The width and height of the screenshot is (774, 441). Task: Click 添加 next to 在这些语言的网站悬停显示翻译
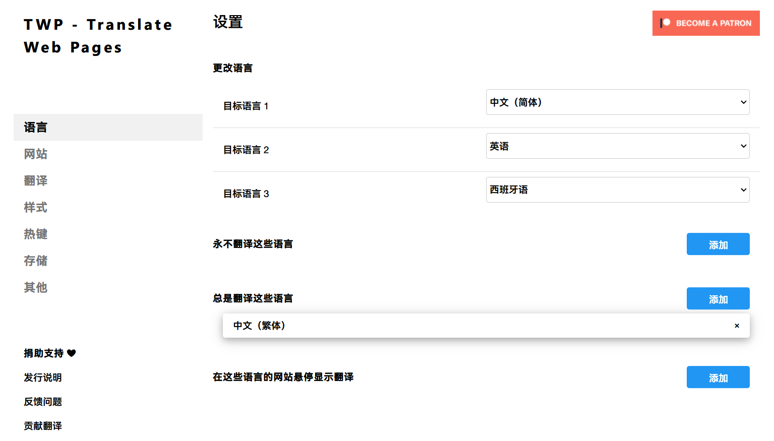coord(718,377)
